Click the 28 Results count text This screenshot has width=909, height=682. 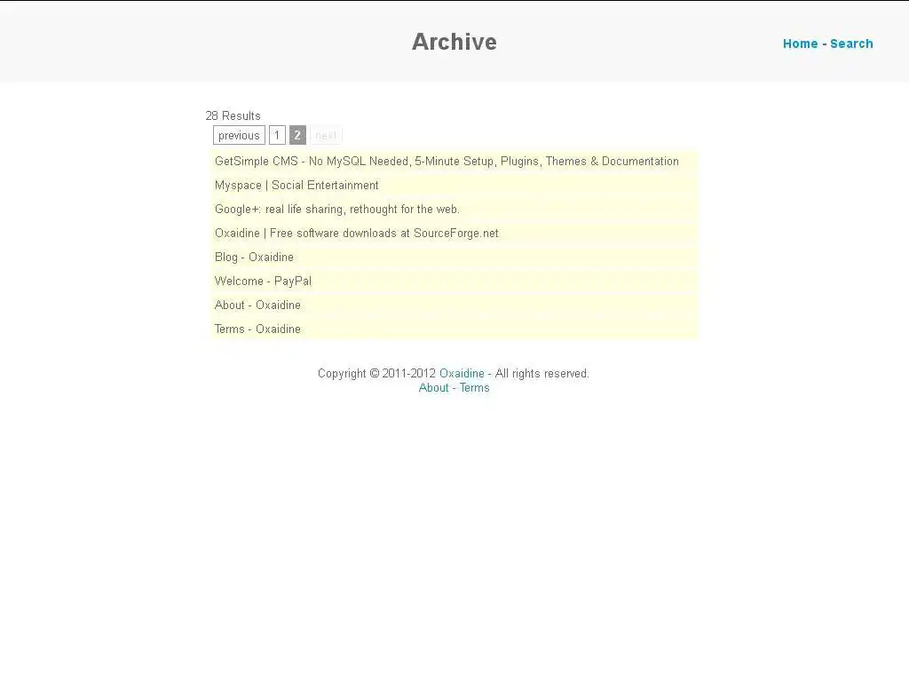click(233, 115)
